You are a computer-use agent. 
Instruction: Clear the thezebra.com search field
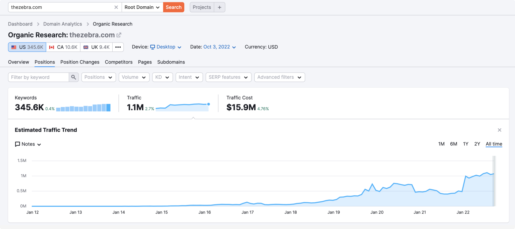tap(116, 7)
